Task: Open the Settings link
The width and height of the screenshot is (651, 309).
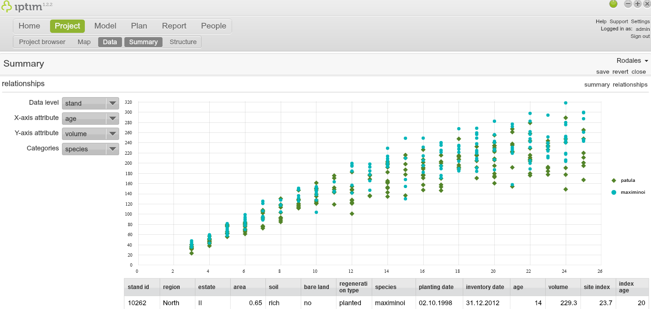Action: pyautogui.click(x=640, y=21)
